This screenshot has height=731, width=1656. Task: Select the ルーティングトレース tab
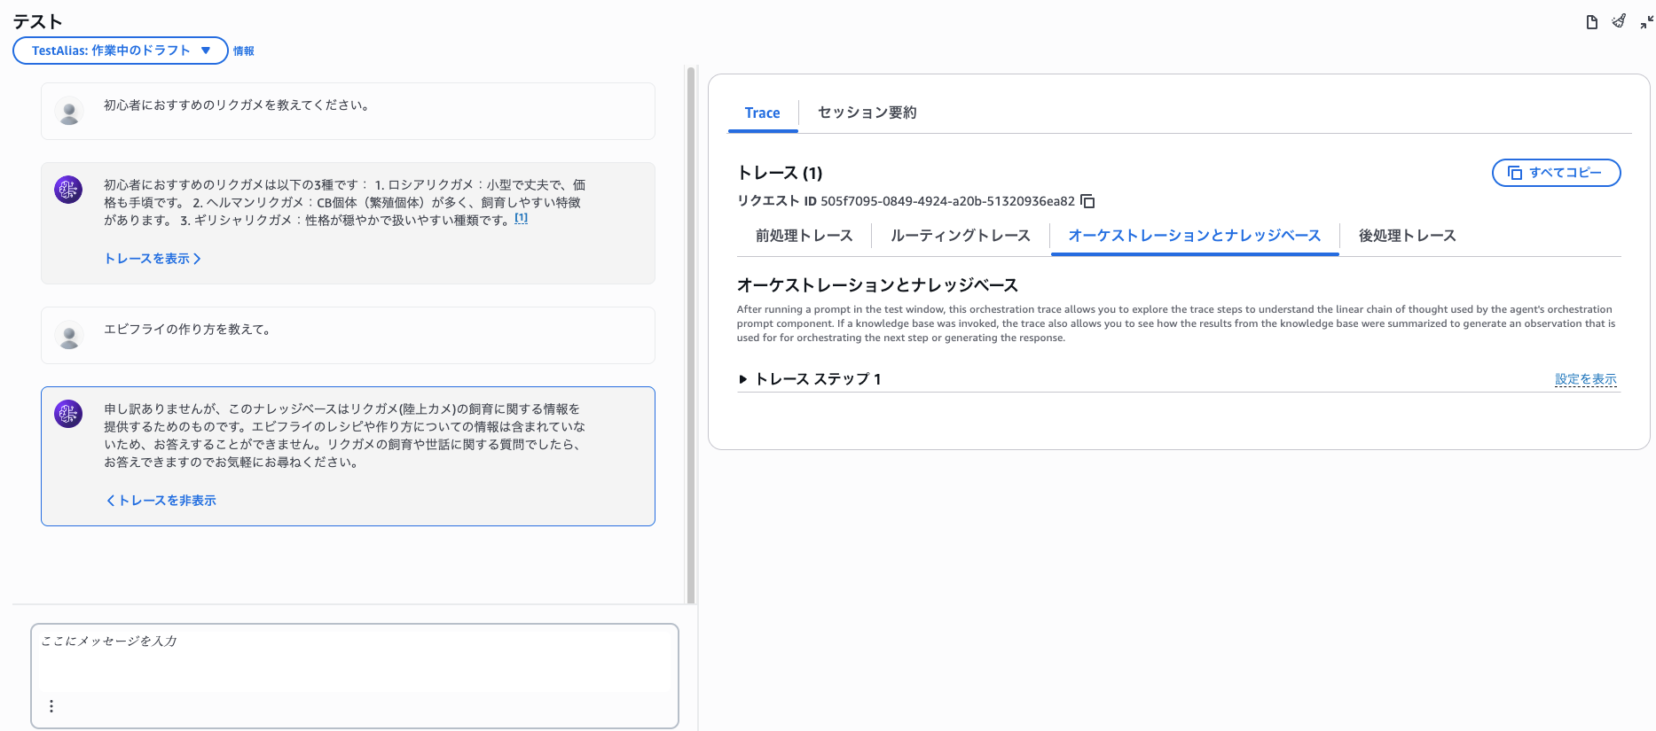click(x=960, y=236)
